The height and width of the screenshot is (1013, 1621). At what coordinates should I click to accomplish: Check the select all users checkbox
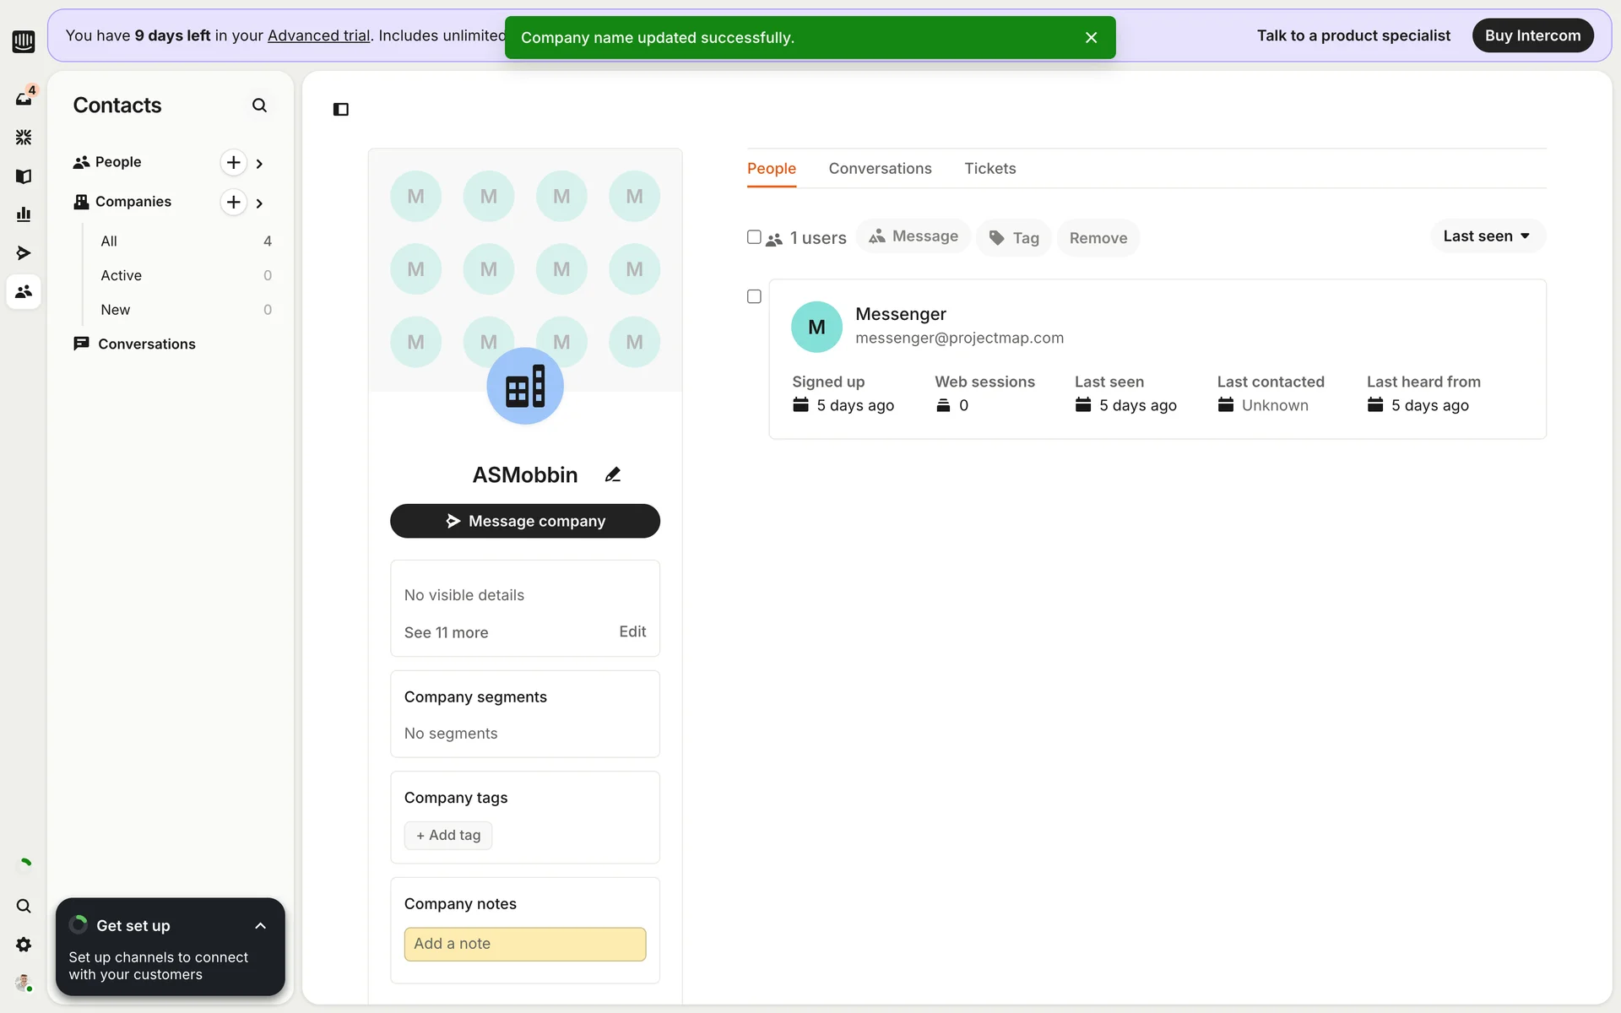(x=754, y=237)
